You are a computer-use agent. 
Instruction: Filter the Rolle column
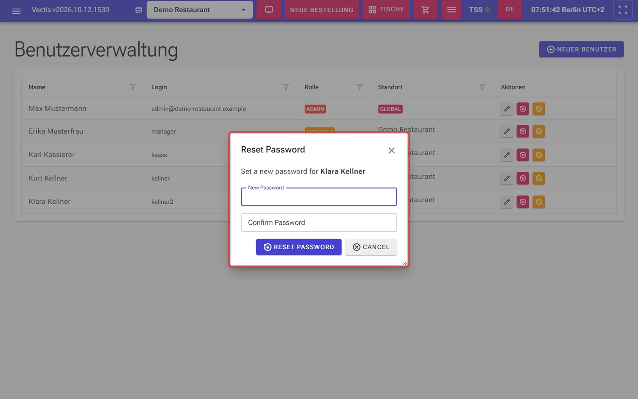click(x=359, y=87)
